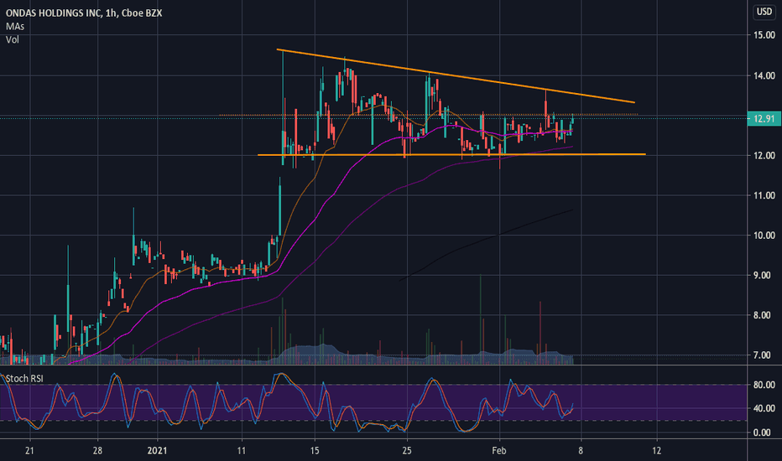The height and width of the screenshot is (461, 782).
Task: Click the 25 date axis label
Action: pos(407,451)
